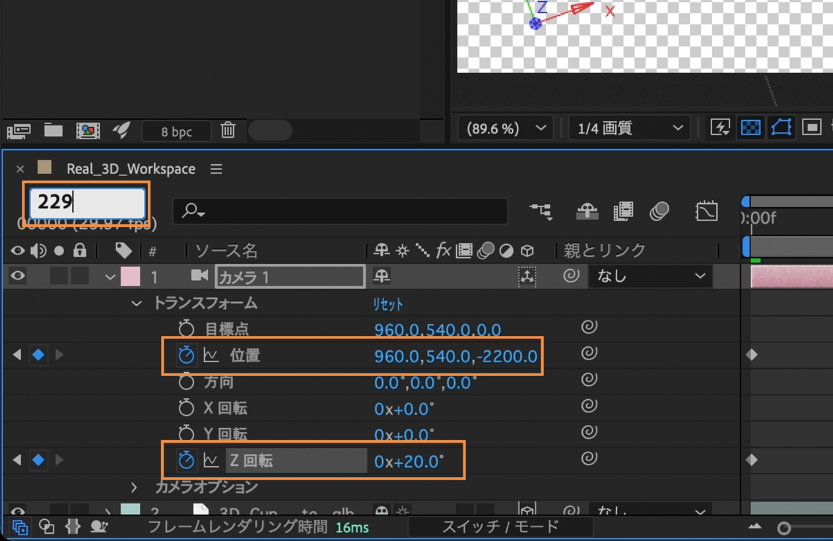Open the parent なし dropdown for カメラ 1
The image size is (833, 541).
pyautogui.click(x=650, y=276)
